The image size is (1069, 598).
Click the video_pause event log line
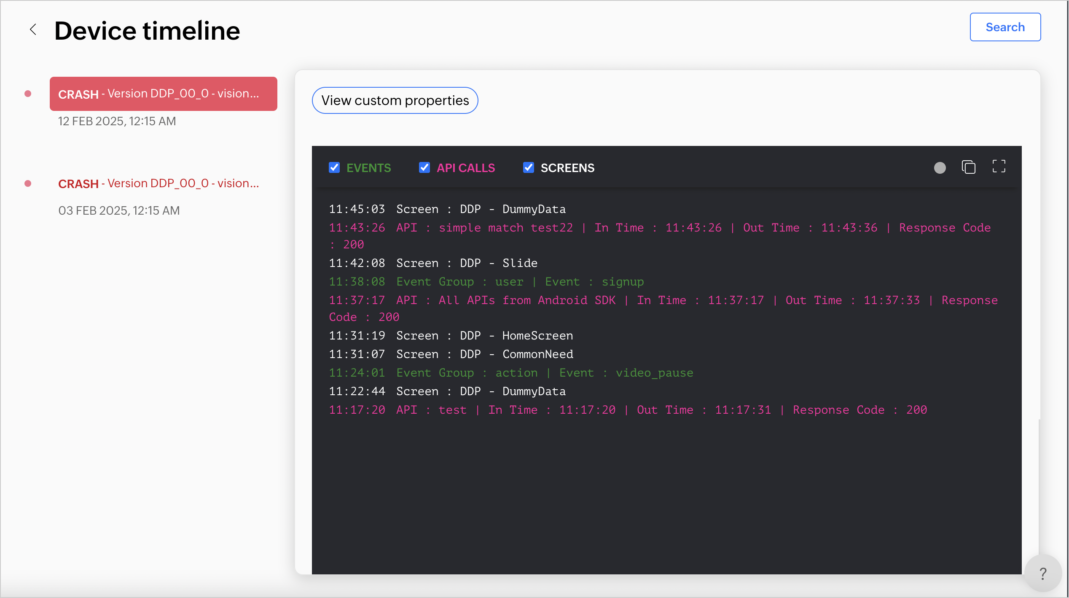[510, 373]
